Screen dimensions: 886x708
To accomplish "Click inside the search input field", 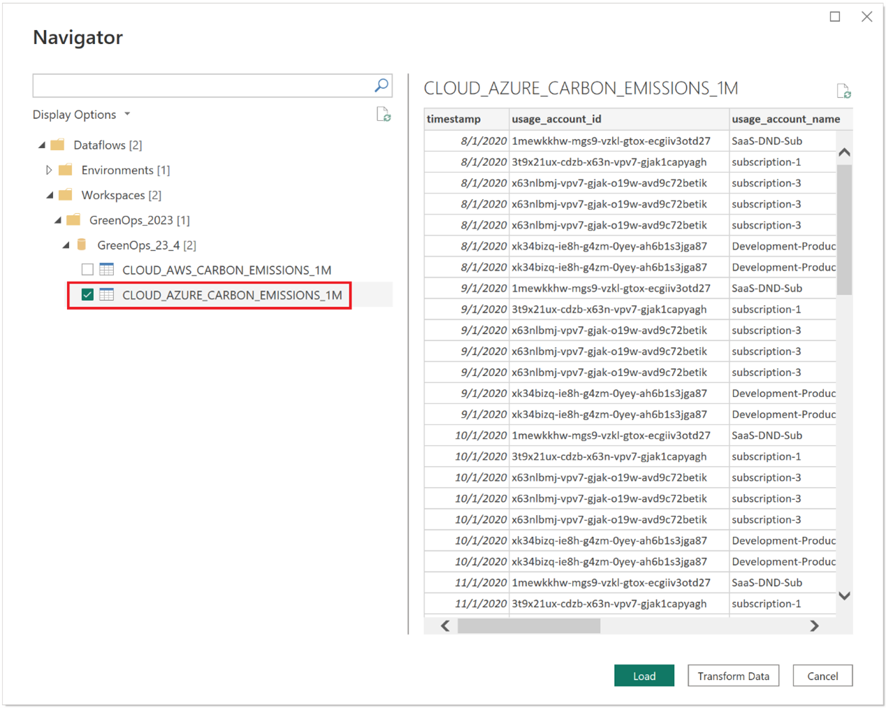I will pyautogui.click(x=196, y=85).
